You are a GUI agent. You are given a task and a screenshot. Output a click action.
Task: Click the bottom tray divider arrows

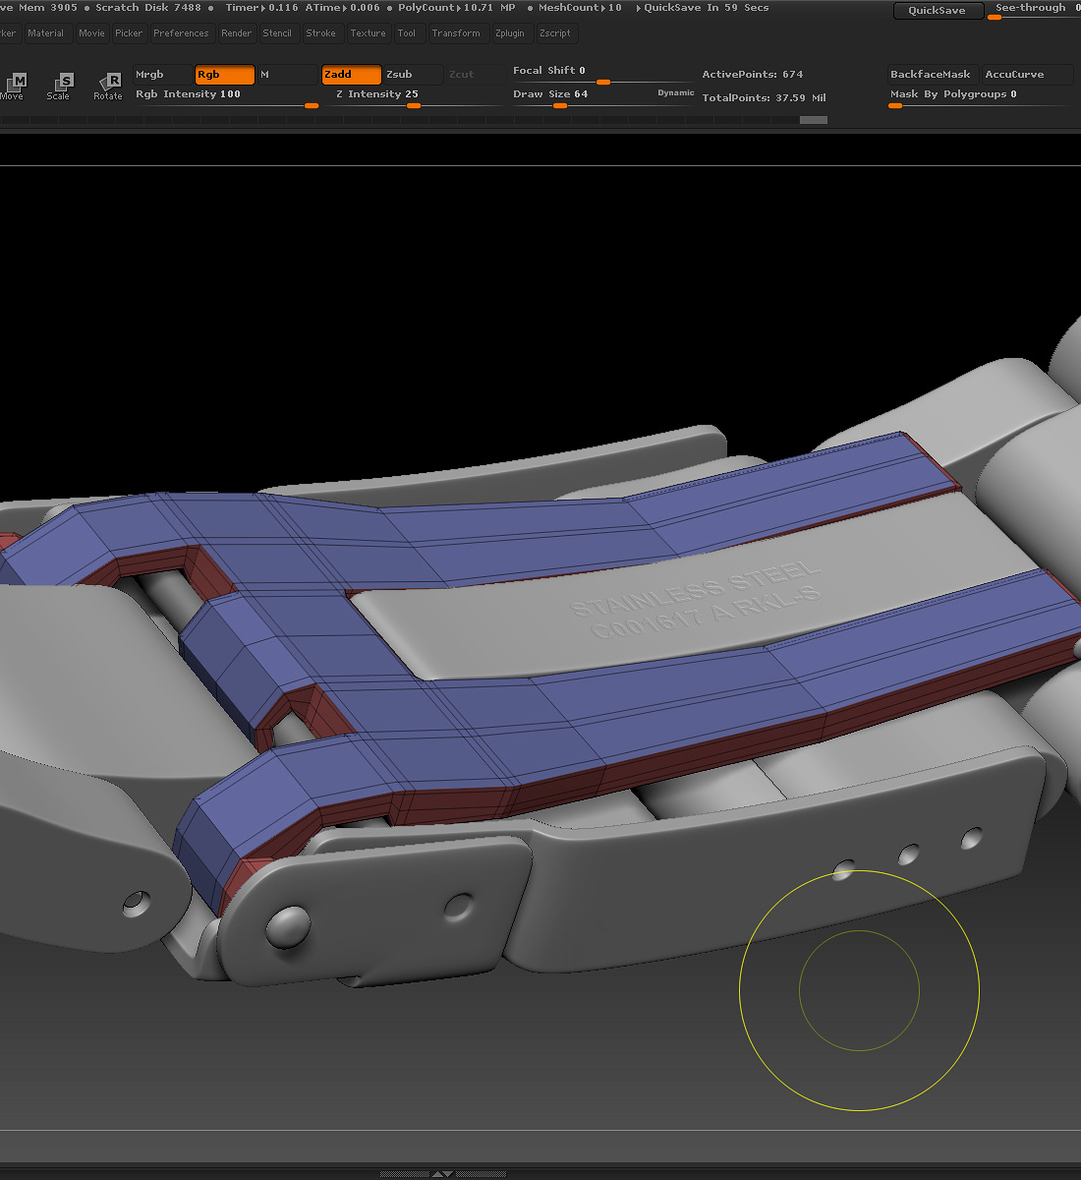[442, 1173]
